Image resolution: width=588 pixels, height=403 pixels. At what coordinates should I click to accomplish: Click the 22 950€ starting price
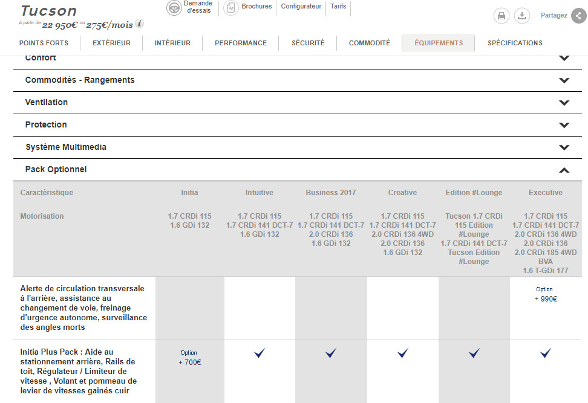pyautogui.click(x=60, y=25)
